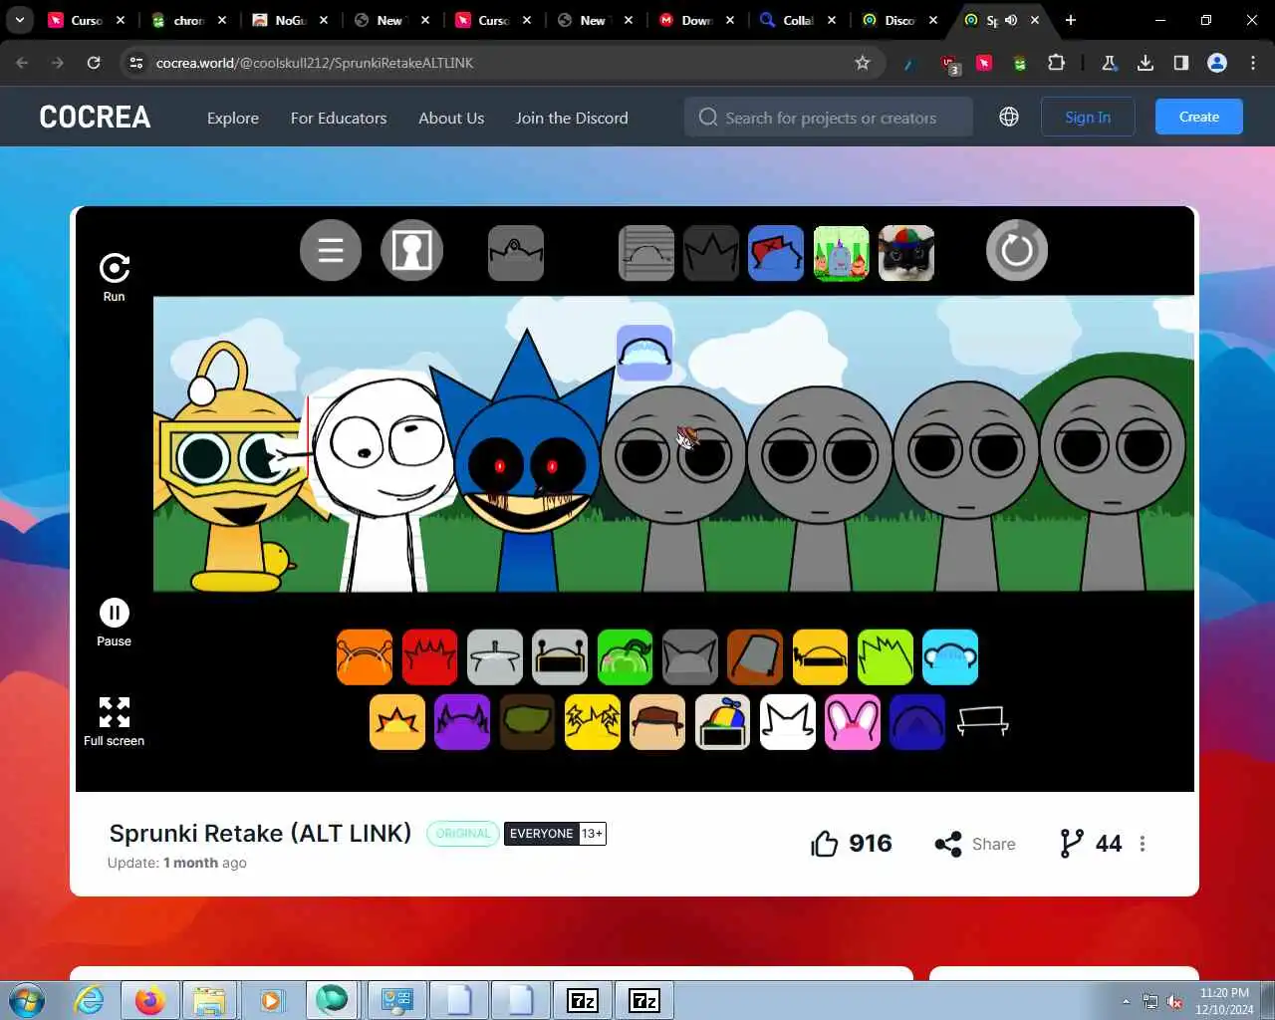Select the blue and red bonus icon
1275x1020 pixels.
[x=776, y=253]
